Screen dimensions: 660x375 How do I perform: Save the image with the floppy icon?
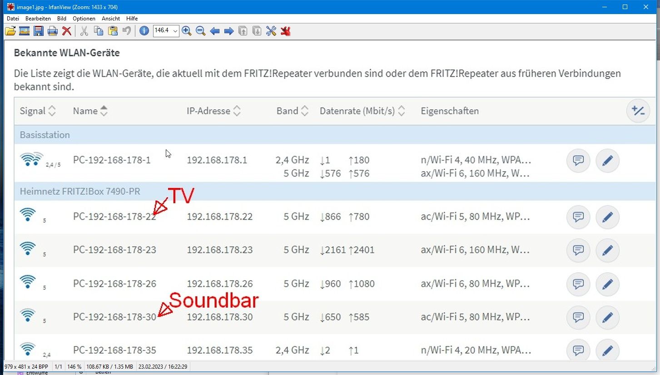[x=39, y=31]
